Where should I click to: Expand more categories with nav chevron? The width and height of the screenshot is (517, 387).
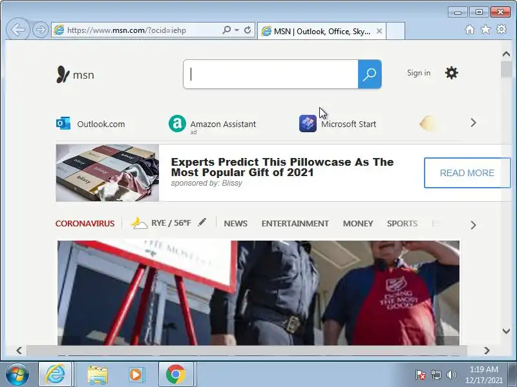(473, 225)
